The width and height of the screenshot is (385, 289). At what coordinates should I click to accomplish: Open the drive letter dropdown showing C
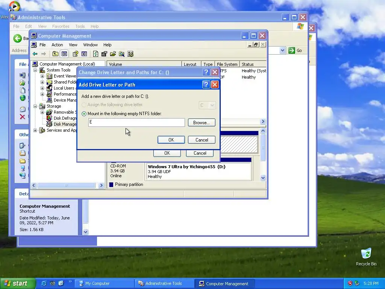coord(212,105)
